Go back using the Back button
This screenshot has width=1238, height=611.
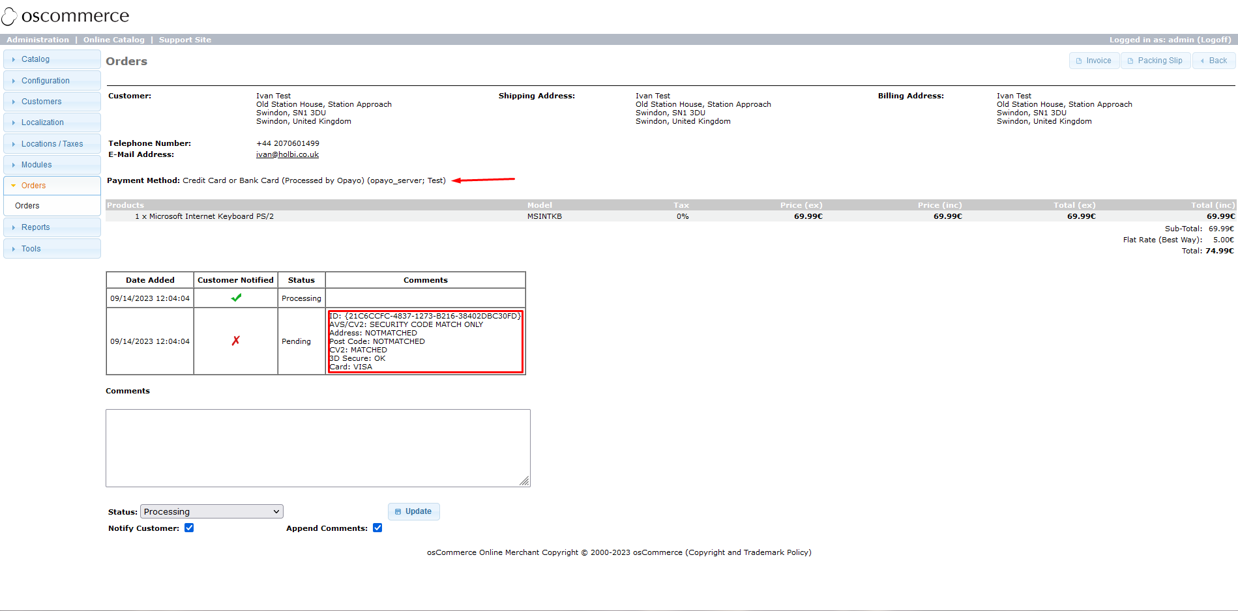[1213, 61]
